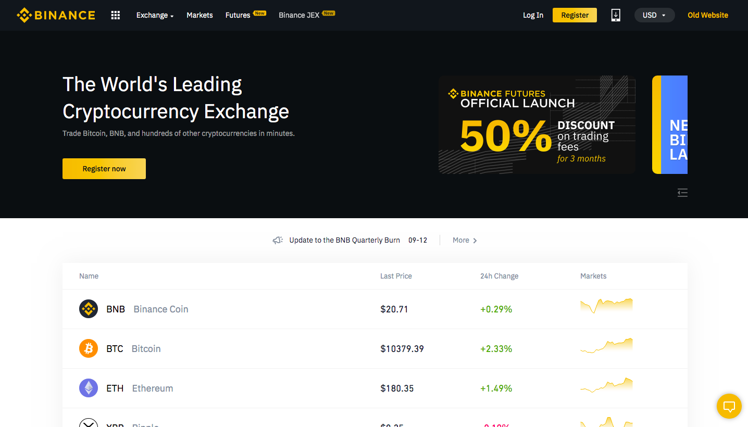Screen dimensions: 748x427
Task: Click the Binance logo in header
Action: [x=56, y=15]
